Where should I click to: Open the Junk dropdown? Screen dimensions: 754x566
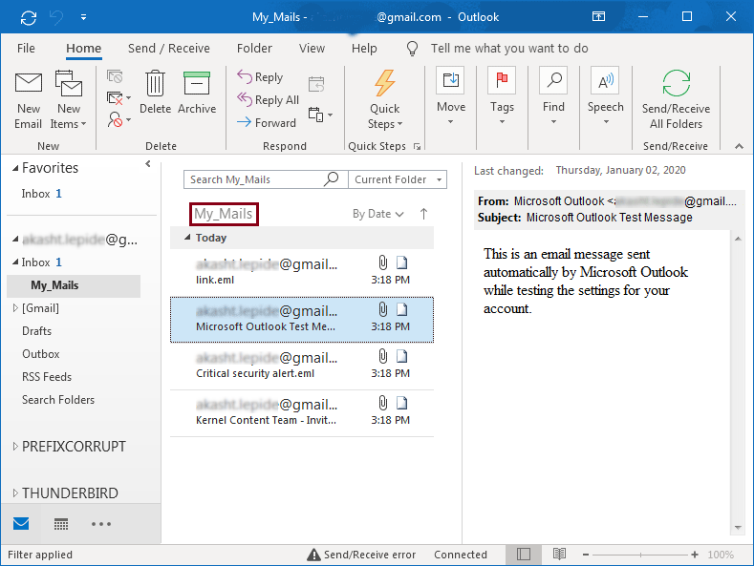pyautogui.click(x=118, y=119)
